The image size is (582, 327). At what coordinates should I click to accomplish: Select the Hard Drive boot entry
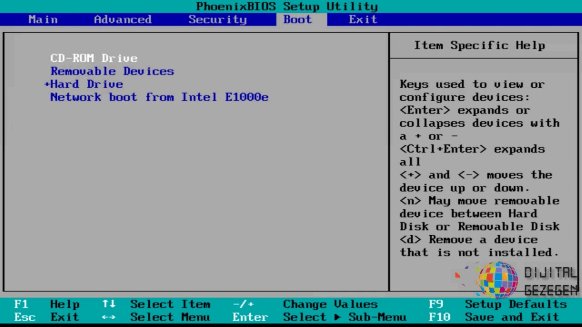point(86,84)
